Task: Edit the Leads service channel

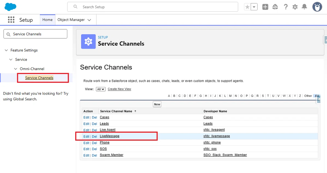Action: tap(86, 124)
